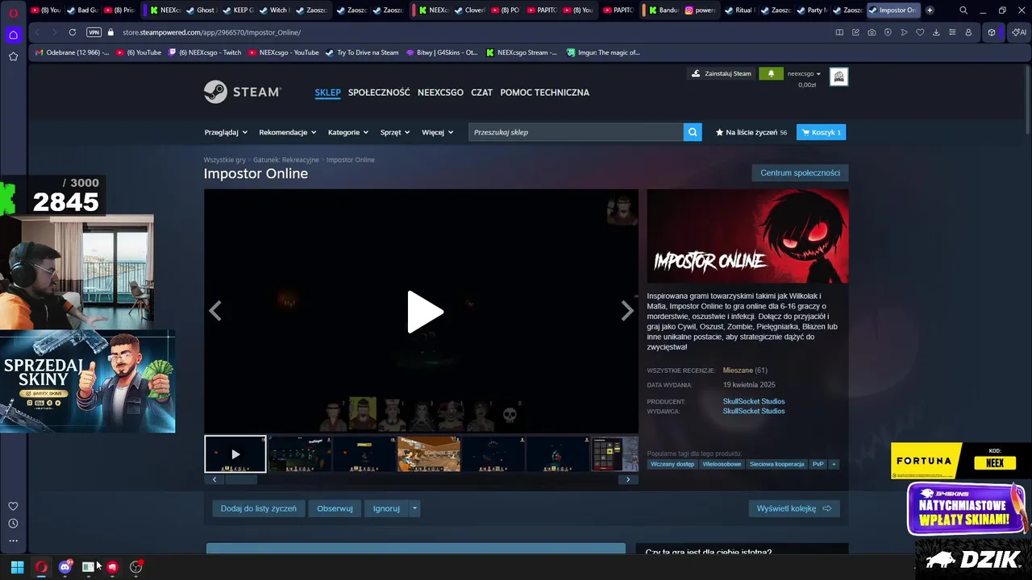Open Centrum społeczności button

(x=800, y=172)
